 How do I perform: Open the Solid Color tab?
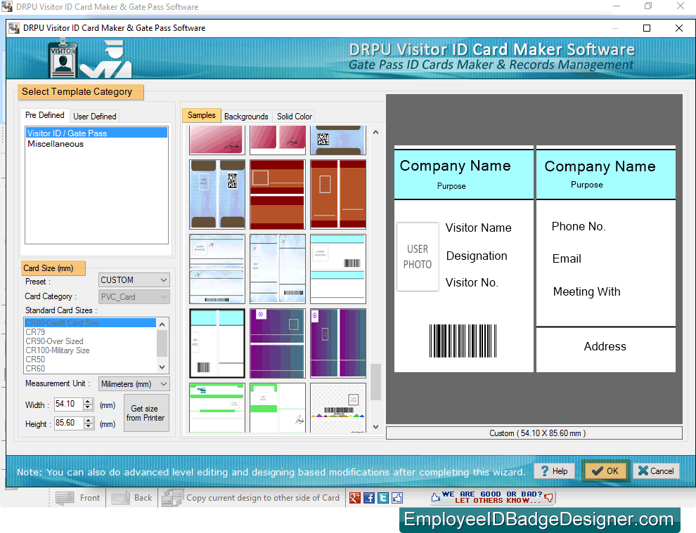295,116
